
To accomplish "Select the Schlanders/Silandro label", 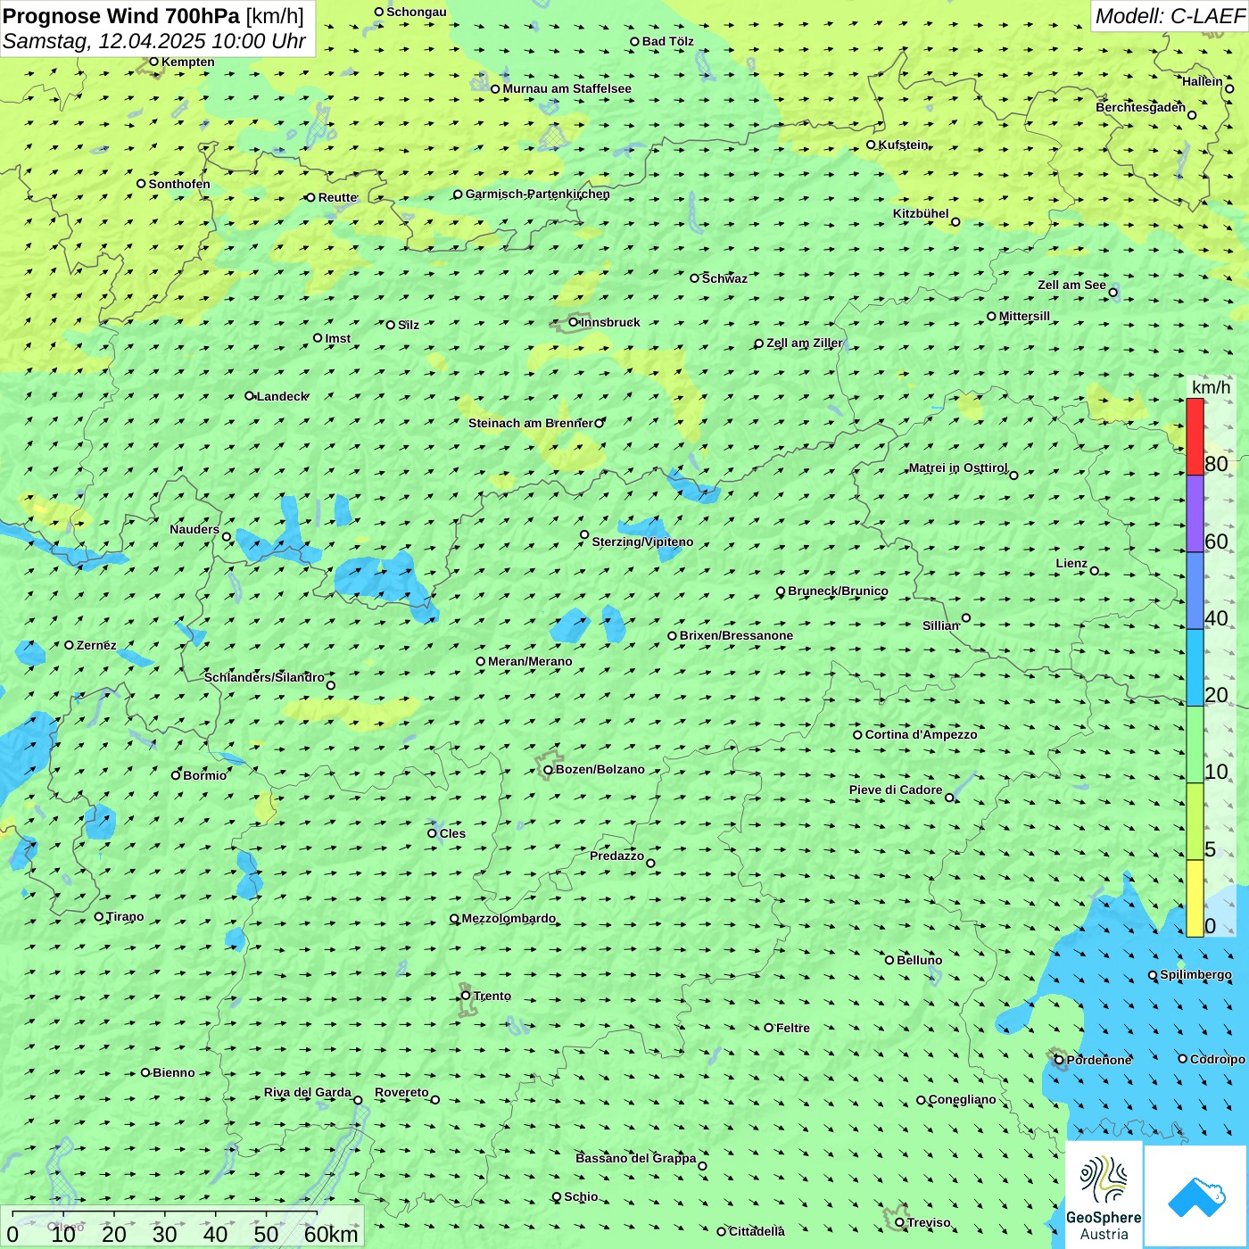I will tap(264, 677).
